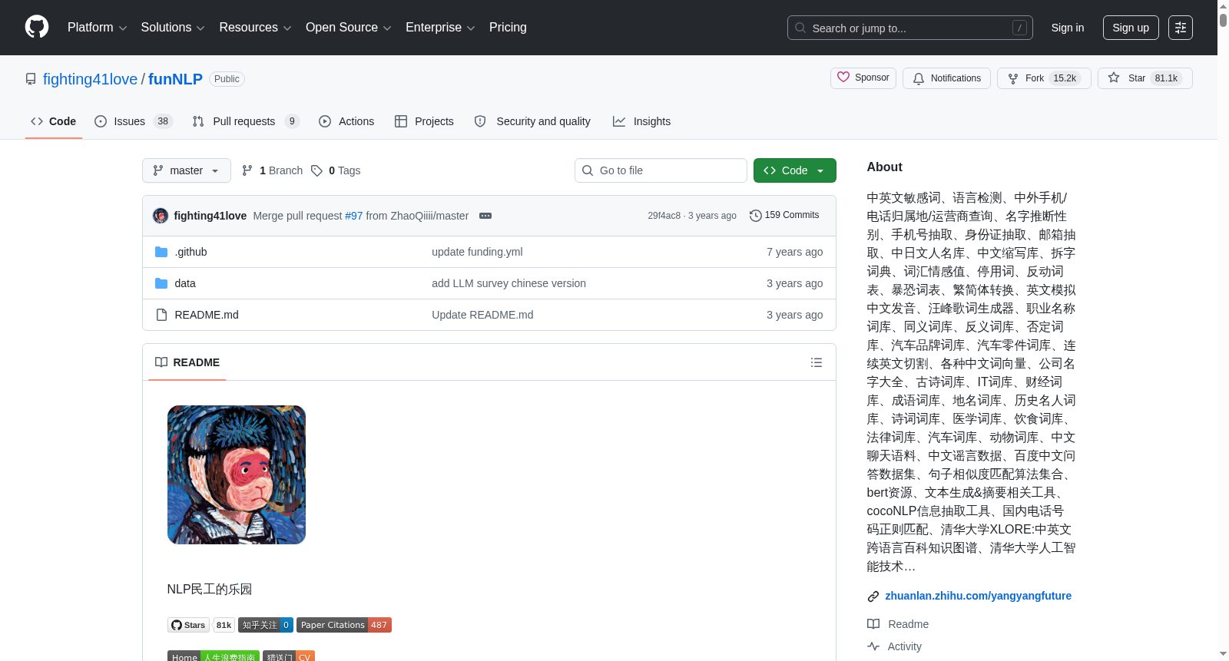This screenshot has height=661, width=1229.
Task: Select the README tab heading
Action: coord(187,362)
